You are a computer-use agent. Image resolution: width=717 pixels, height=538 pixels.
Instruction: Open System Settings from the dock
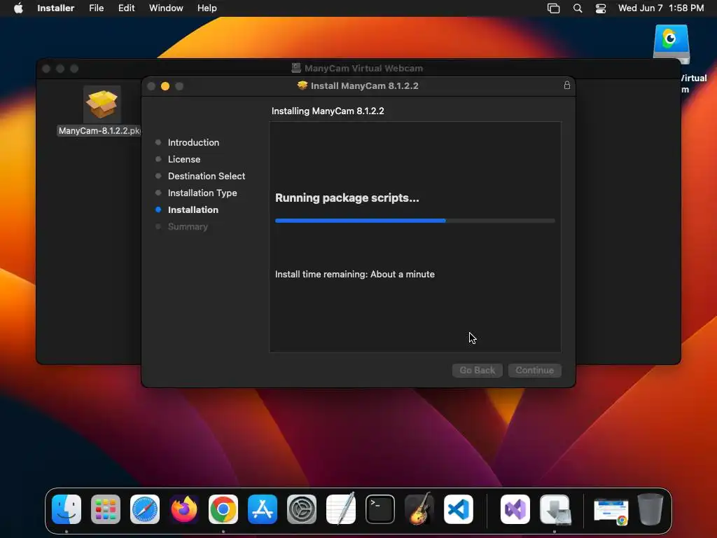[302, 509]
